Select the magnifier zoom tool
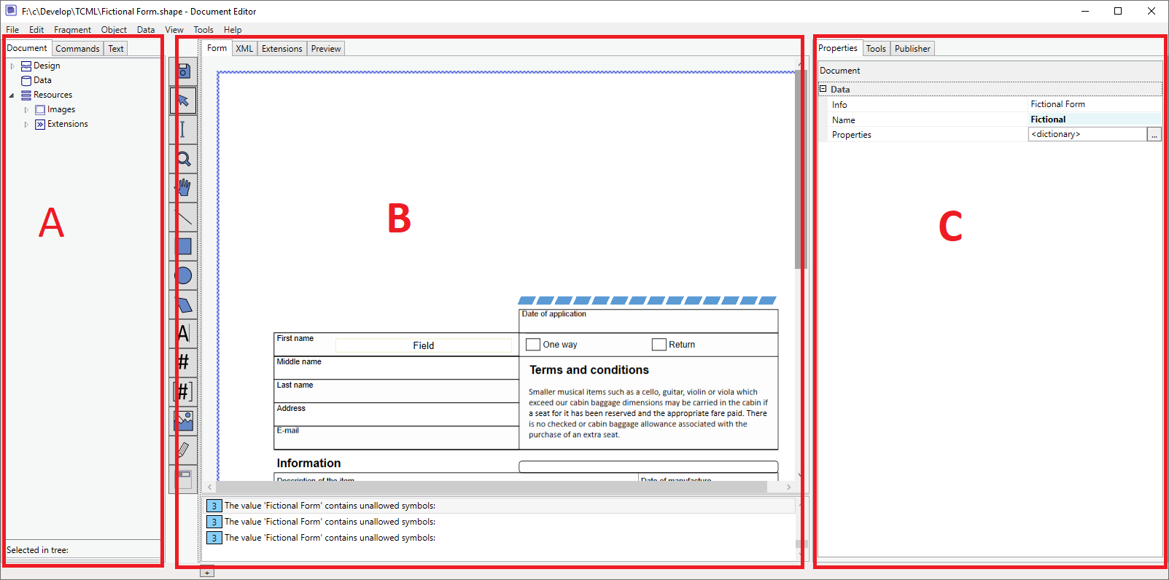This screenshot has width=1169, height=580. point(184,159)
